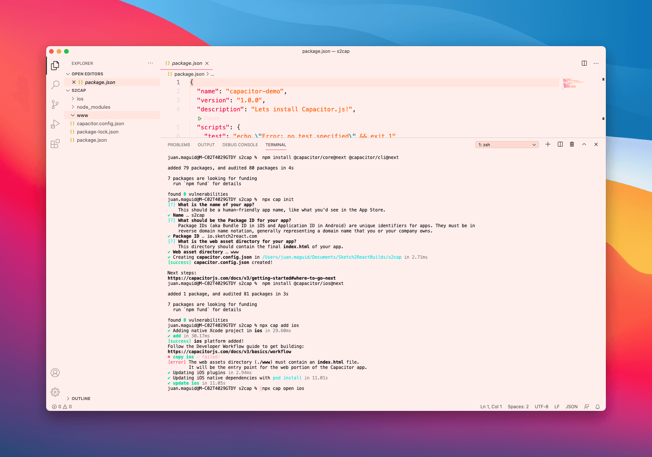This screenshot has width=652, height=457.
Task: Open the Run and Debug view icon
Action: (x=55, y=124)
